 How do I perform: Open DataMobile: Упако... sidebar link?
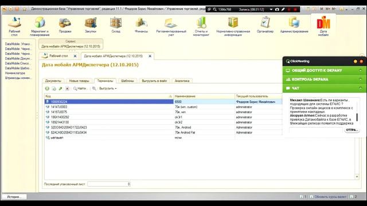pyautogui.click(x=18, y=44)
